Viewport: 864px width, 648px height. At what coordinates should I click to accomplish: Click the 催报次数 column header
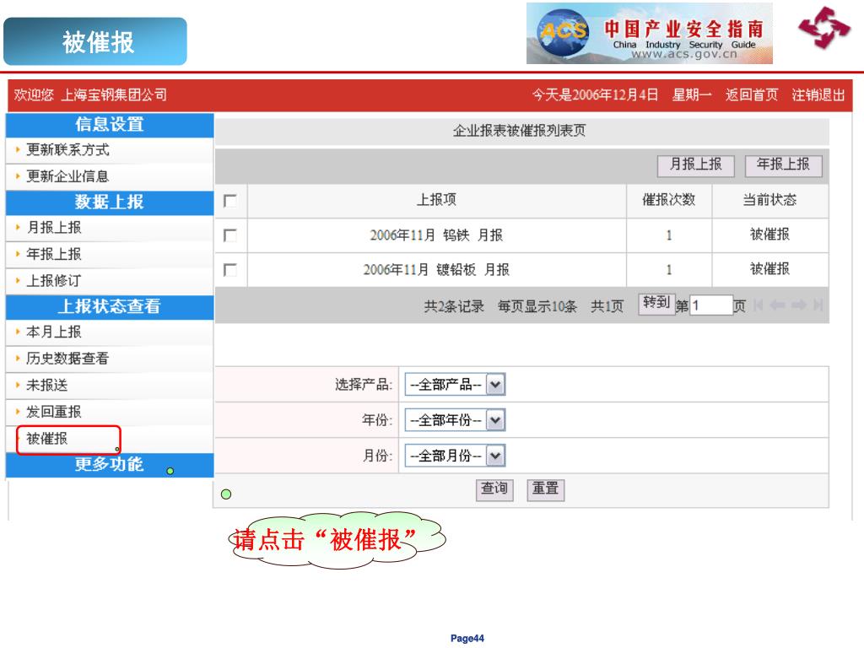(x=669, y=200)
